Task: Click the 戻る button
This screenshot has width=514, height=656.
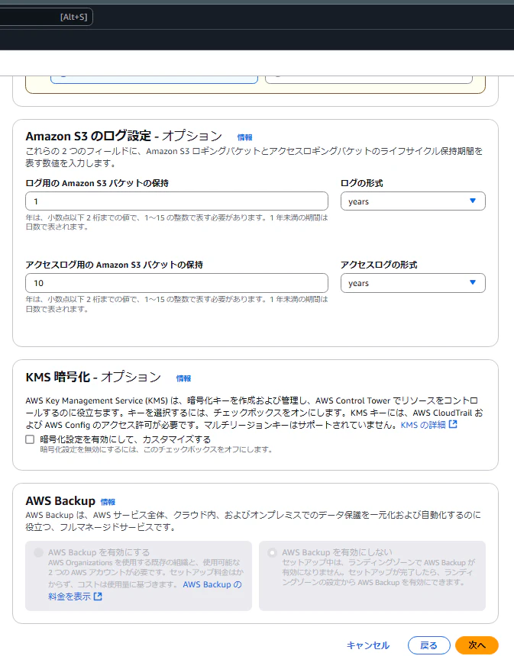Action: 428,645
